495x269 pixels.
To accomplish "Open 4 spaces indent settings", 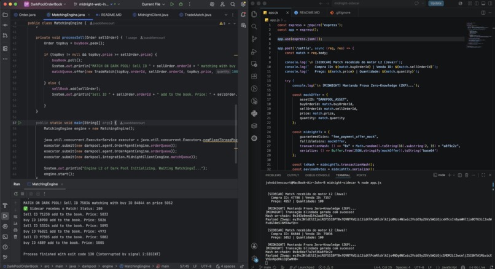I will coord(226,266).
